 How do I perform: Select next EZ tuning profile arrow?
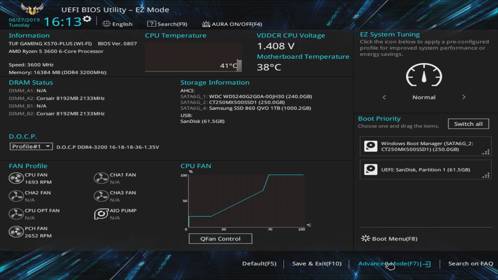coord(464,97)
